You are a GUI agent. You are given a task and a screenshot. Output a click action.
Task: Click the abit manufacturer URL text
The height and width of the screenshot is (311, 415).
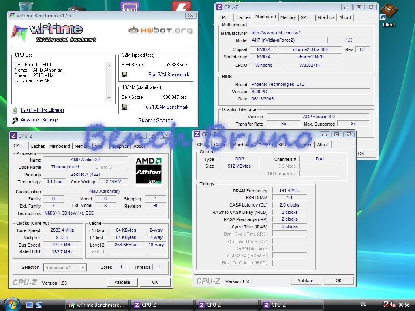276,33
